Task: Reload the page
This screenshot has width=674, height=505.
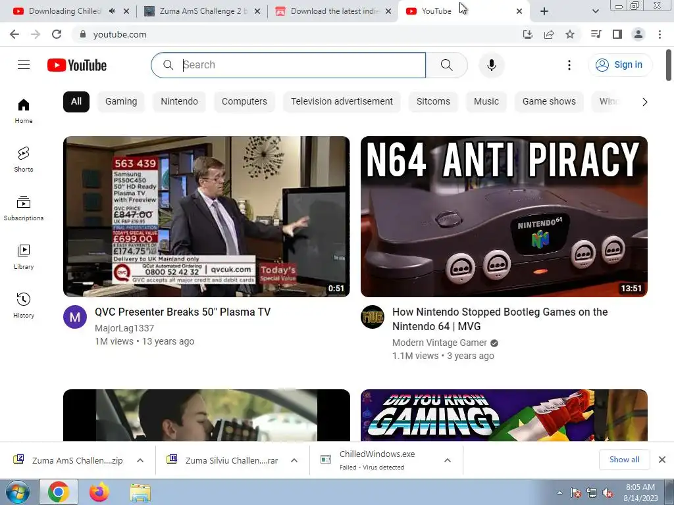Action: point(57,34)
